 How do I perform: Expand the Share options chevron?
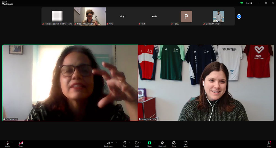[x=155, y=143]
